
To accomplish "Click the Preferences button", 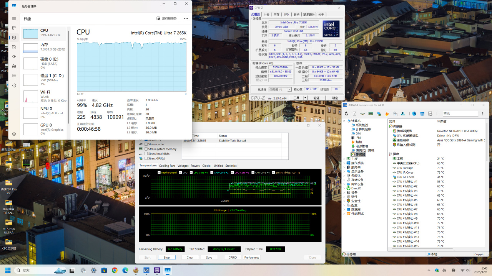I will [252, 258].
